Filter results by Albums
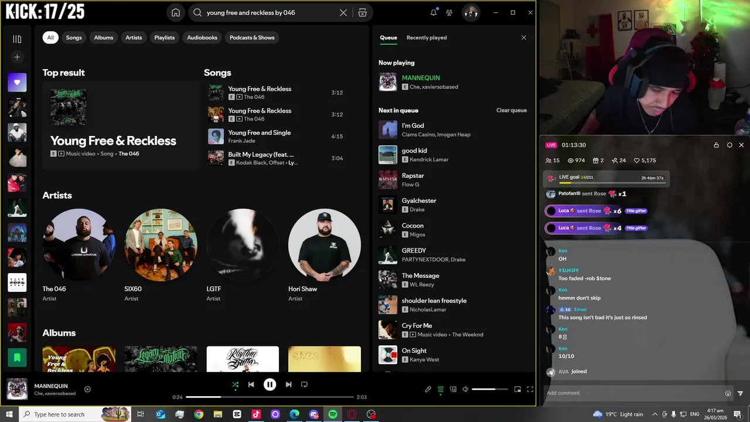 tap(104, 38)
